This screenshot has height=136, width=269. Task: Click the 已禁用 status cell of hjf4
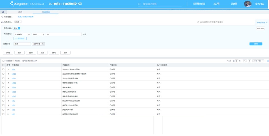[112, 110]
